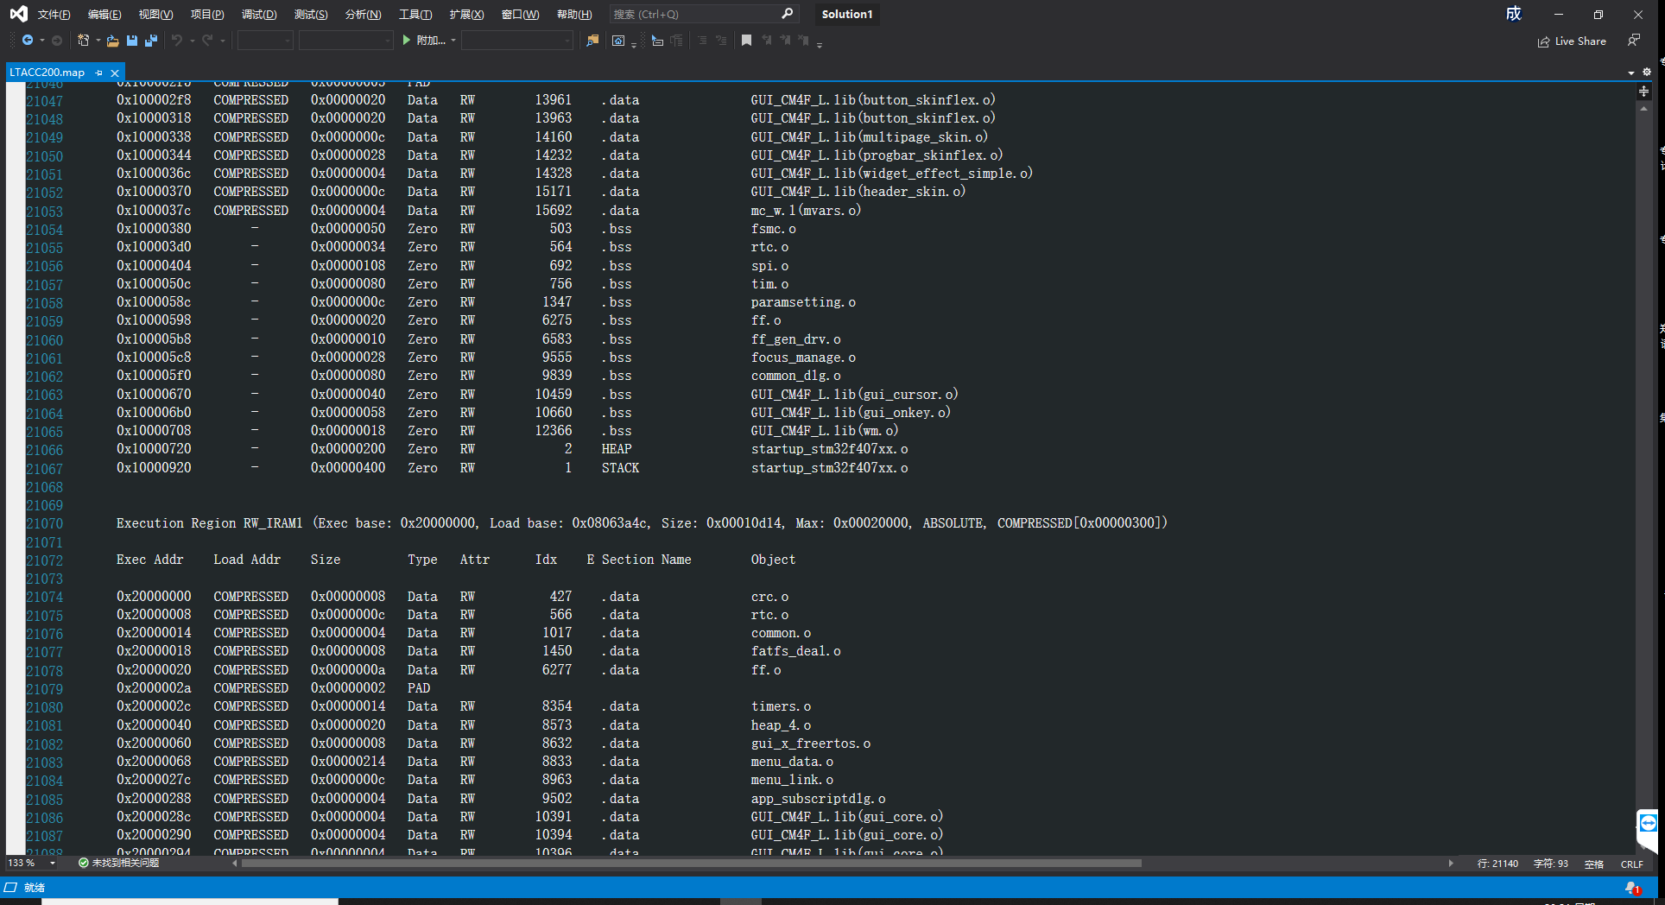The height and width of the screenshot is (905, 1665).
Task: Click the Navigate Backward arrow icon
Action: (28, 41)
